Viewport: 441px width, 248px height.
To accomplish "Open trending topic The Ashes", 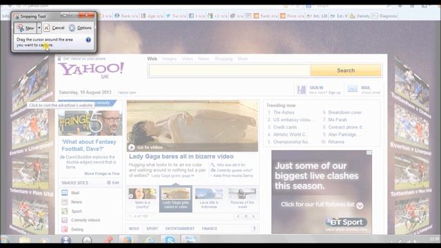I will (x=283, y=112).
